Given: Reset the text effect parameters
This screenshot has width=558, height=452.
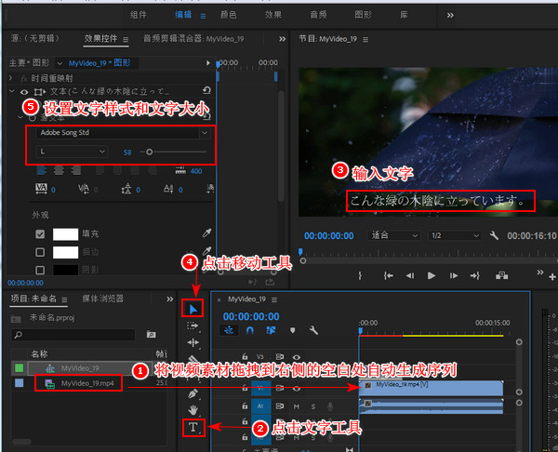Looking at the screenshot, I should 206,90.
